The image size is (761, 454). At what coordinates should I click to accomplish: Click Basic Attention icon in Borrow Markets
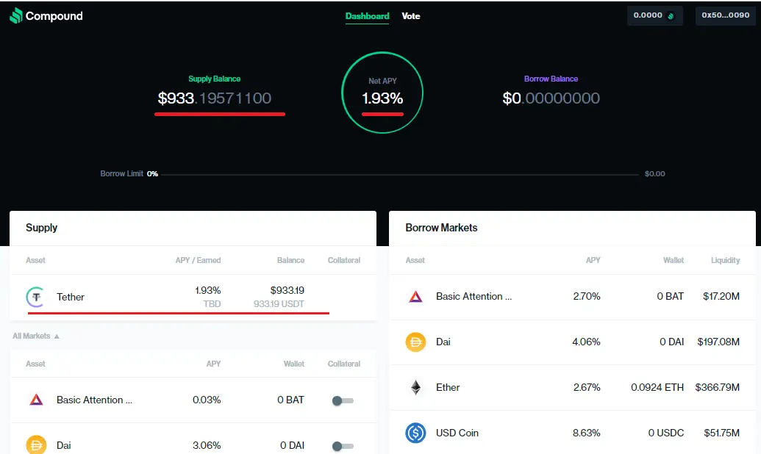coord(415,296)
